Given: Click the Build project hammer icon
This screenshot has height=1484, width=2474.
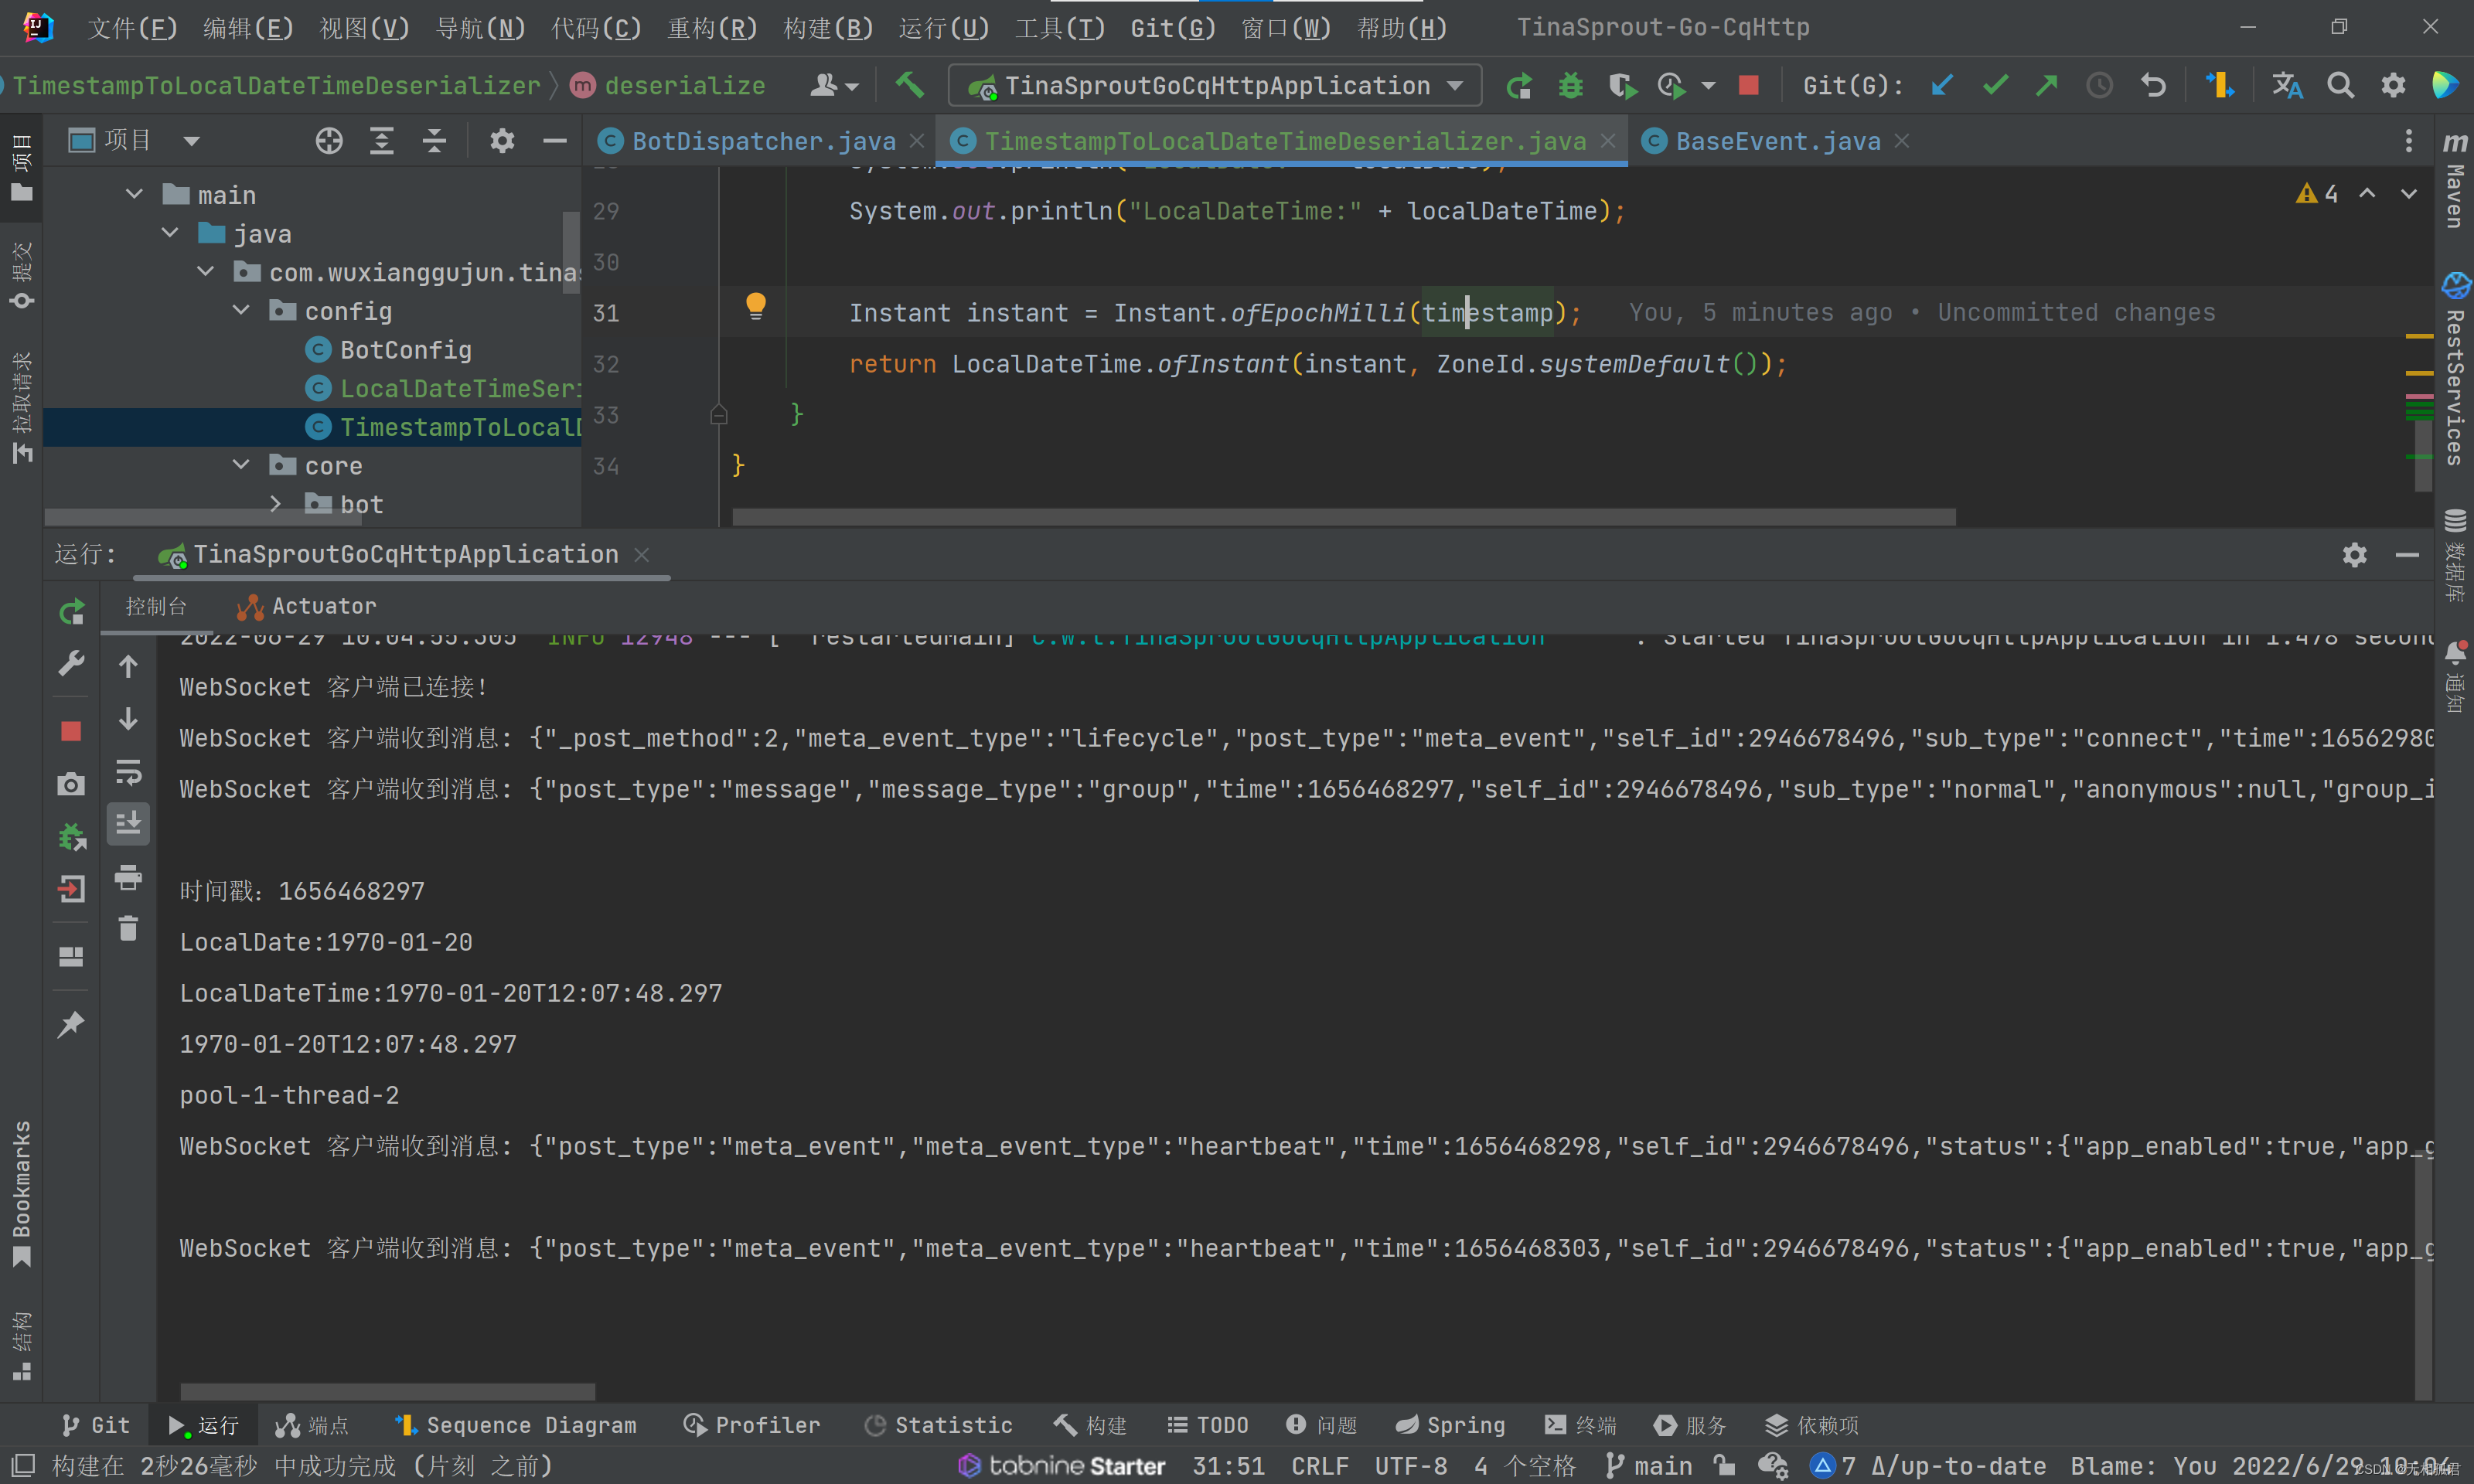Looking at the screenshot, I should (909, 85).
